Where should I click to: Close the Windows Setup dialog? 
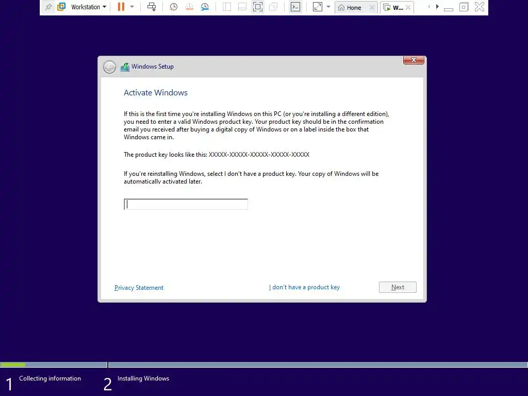click(x=414, y=60)
